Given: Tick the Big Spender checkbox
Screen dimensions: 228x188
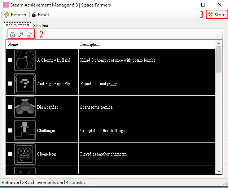Looking at the screenshot, I should 10,107.
